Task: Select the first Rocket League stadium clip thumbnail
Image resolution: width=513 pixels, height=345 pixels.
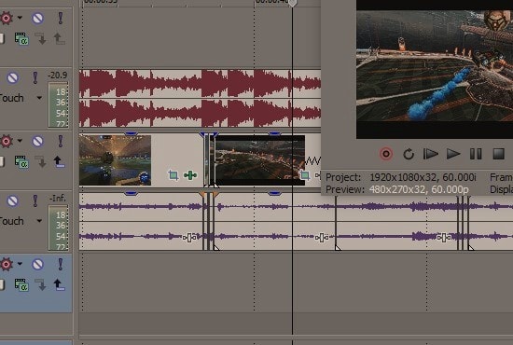Action: click(115, 160)
